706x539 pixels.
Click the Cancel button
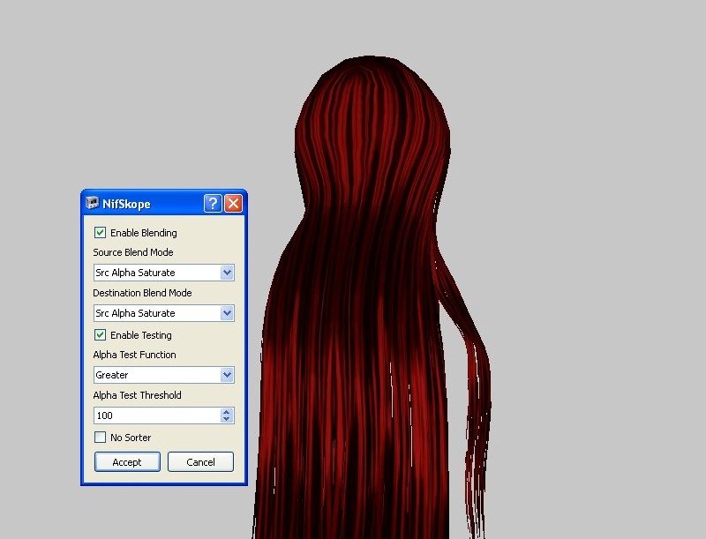click(x=201, y=462)
